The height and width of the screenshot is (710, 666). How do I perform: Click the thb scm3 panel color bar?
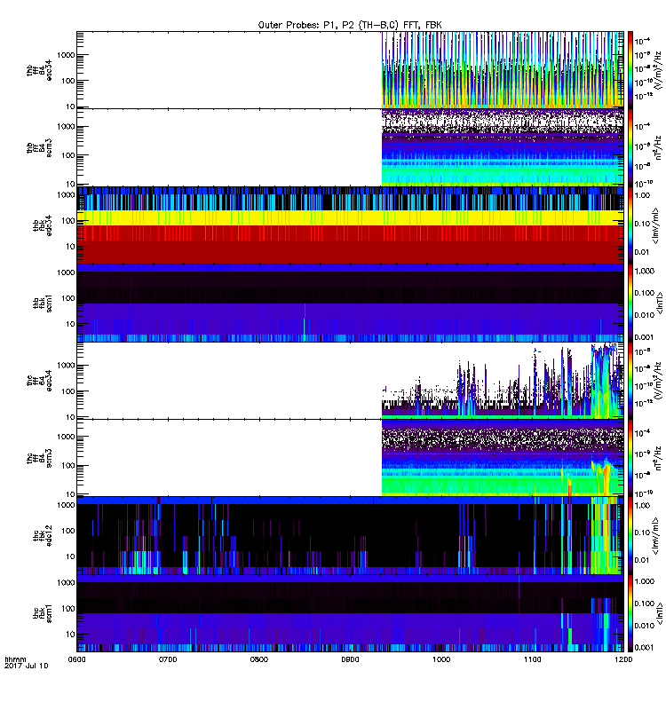pos(630,147)
